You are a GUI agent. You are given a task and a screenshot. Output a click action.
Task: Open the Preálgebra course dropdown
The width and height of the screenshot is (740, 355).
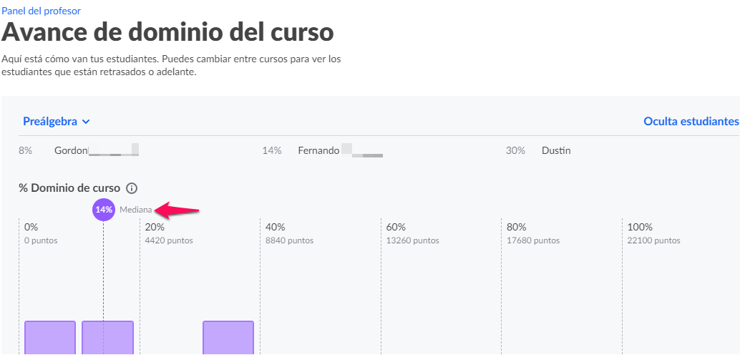pyautogui.click(x=56, y=122)
